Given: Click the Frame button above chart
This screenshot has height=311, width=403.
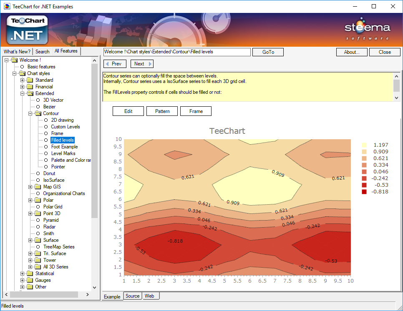Looking at the screenshot, I should click(x=196, y=111).
